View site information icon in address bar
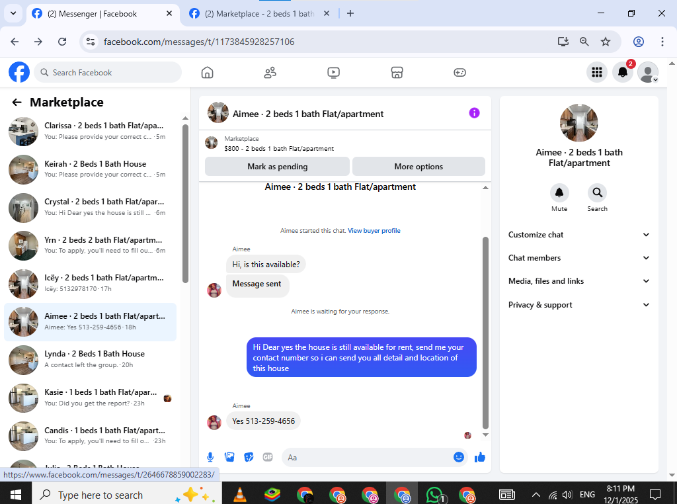Viewport: 677px width, 504px height. 90,42
